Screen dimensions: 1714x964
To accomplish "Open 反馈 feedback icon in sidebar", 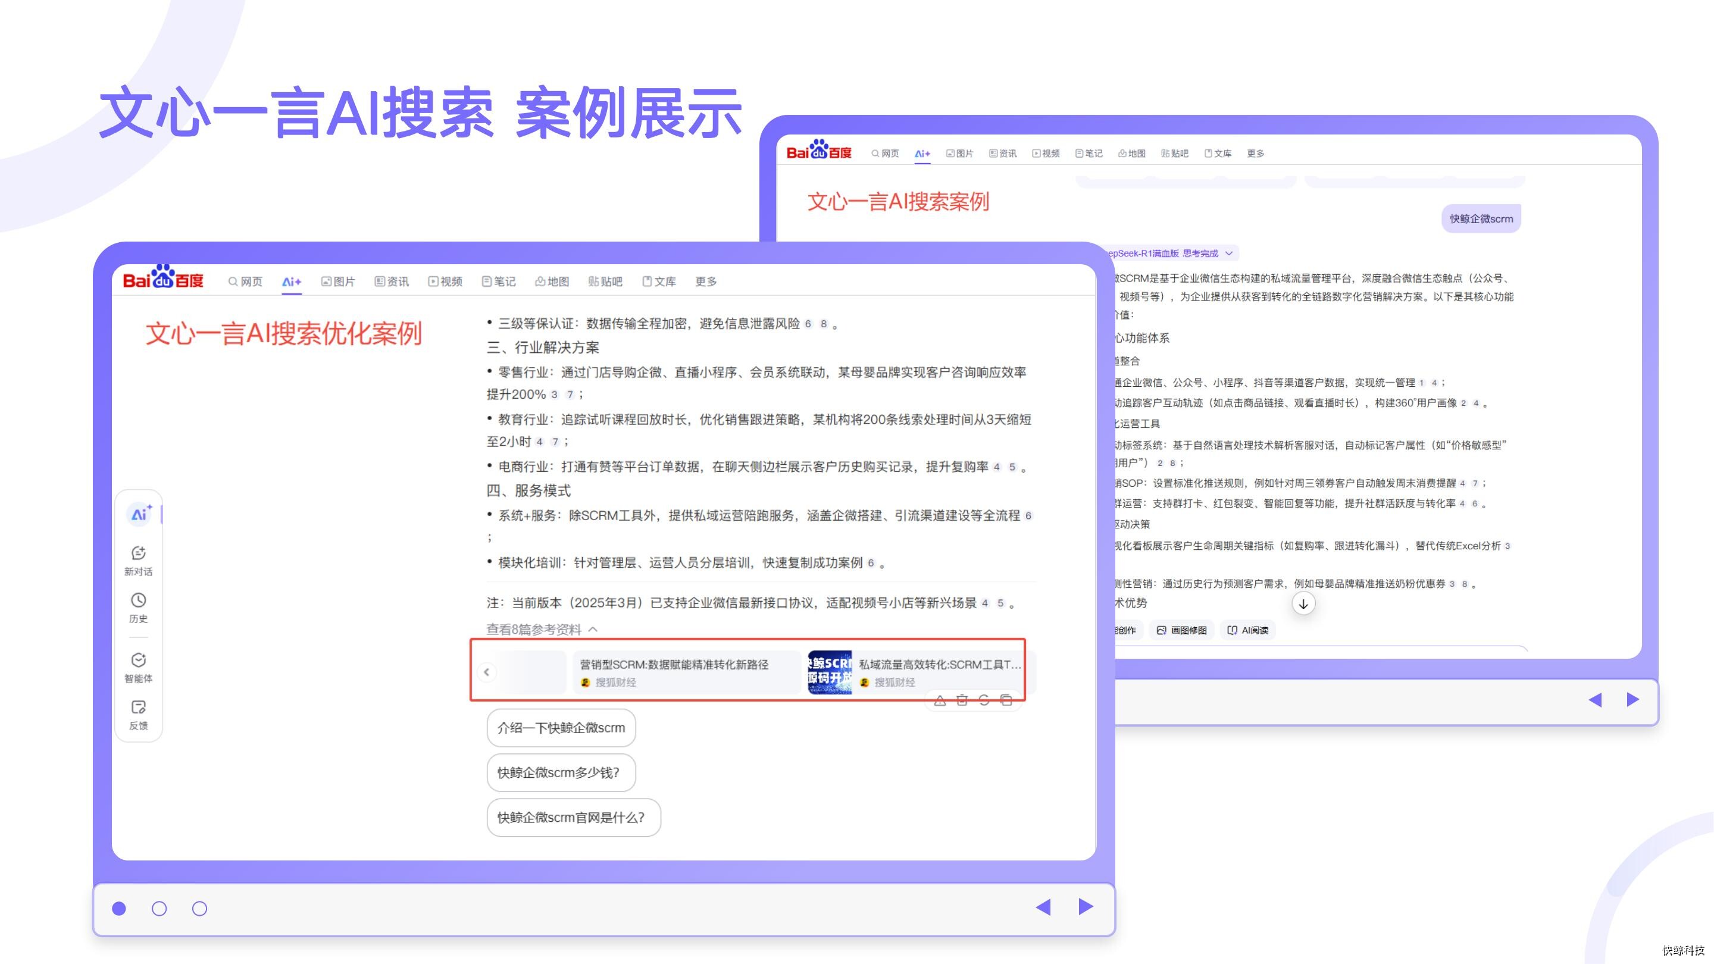I will click(139, 715).
